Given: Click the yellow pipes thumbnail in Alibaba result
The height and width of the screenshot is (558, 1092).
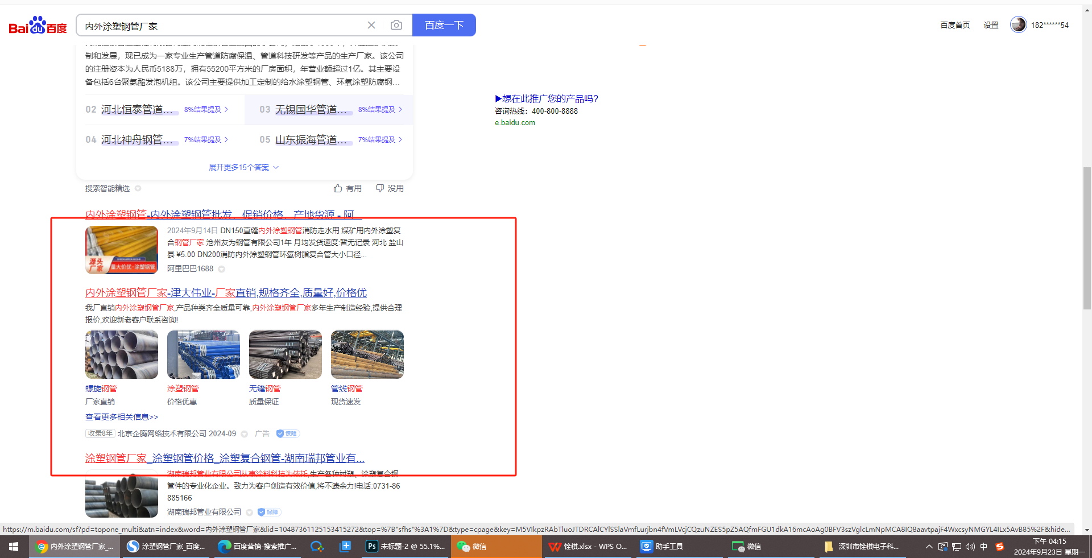Looking at the screenshot, I should (x=122, y=250).
